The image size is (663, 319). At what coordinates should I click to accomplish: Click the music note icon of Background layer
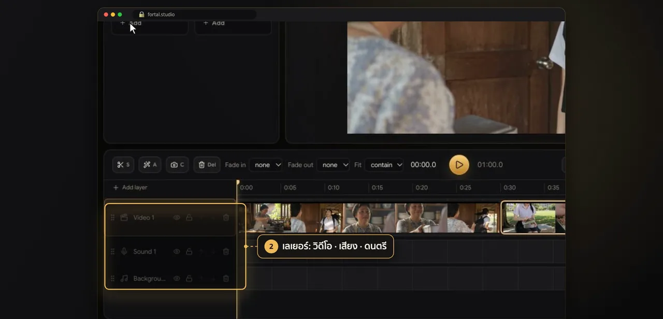[x=124, y=278]
